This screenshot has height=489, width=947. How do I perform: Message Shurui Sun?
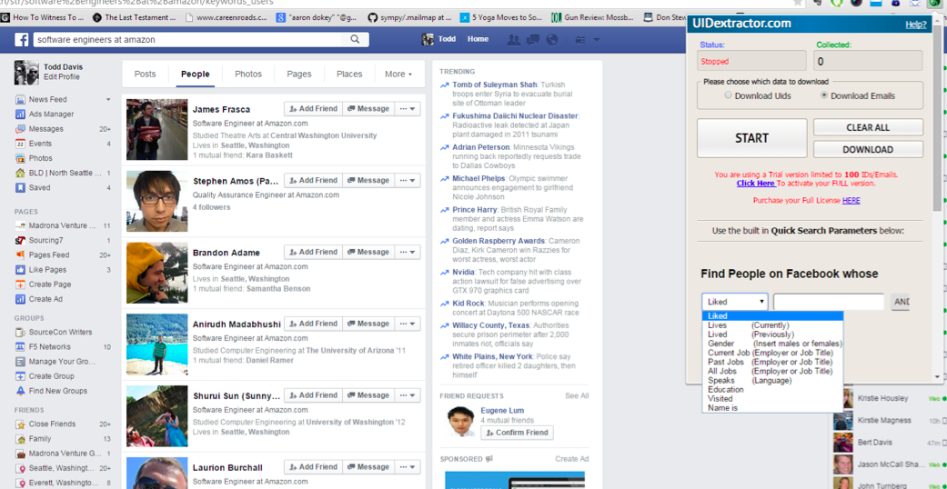point(368,395)
